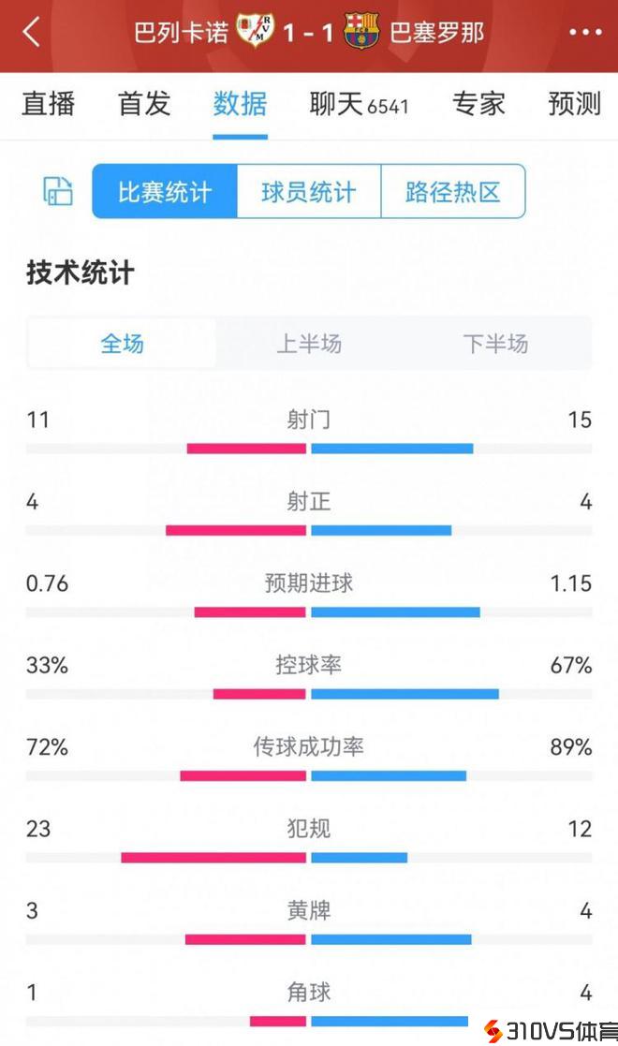This screenshot has width=618, height=1046.
Task: Tap the Barcelona team crest
Action: [x=360, y=32]
